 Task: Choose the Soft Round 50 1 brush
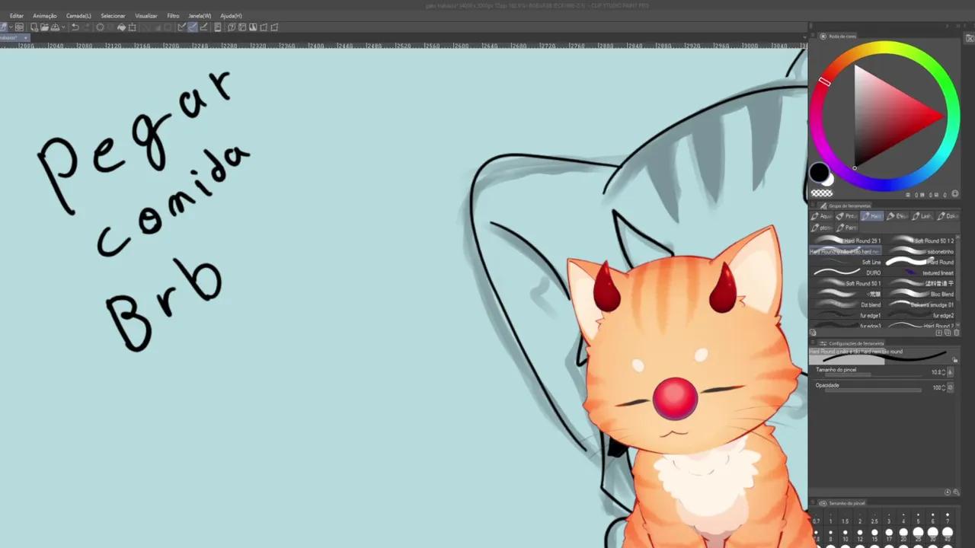[846, 283]
